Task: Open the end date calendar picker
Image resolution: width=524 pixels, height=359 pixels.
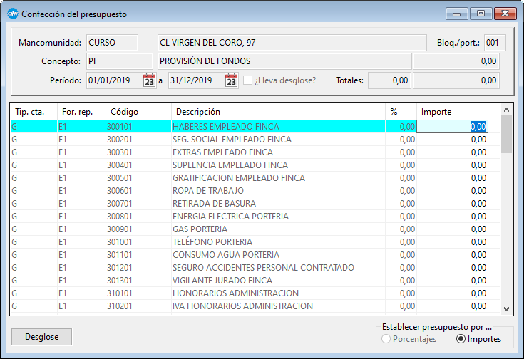Action: [231, 80]
